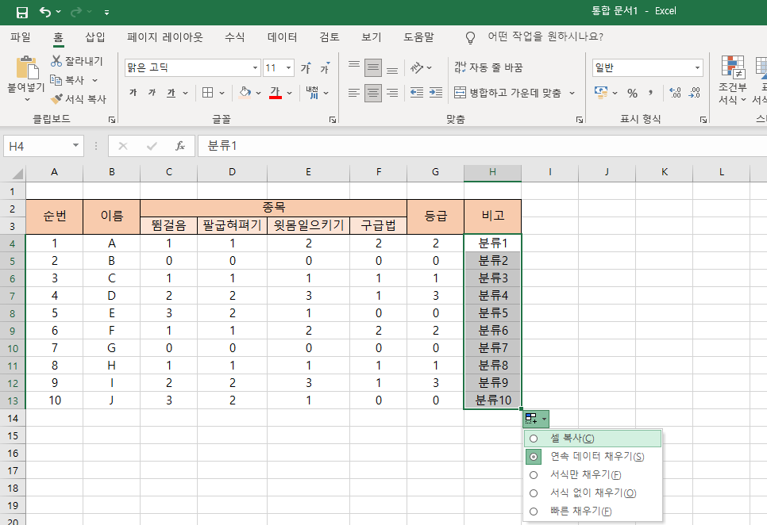767x525 pixels.
Task: Expand font group dialog launcher
Action: (333, 119)
